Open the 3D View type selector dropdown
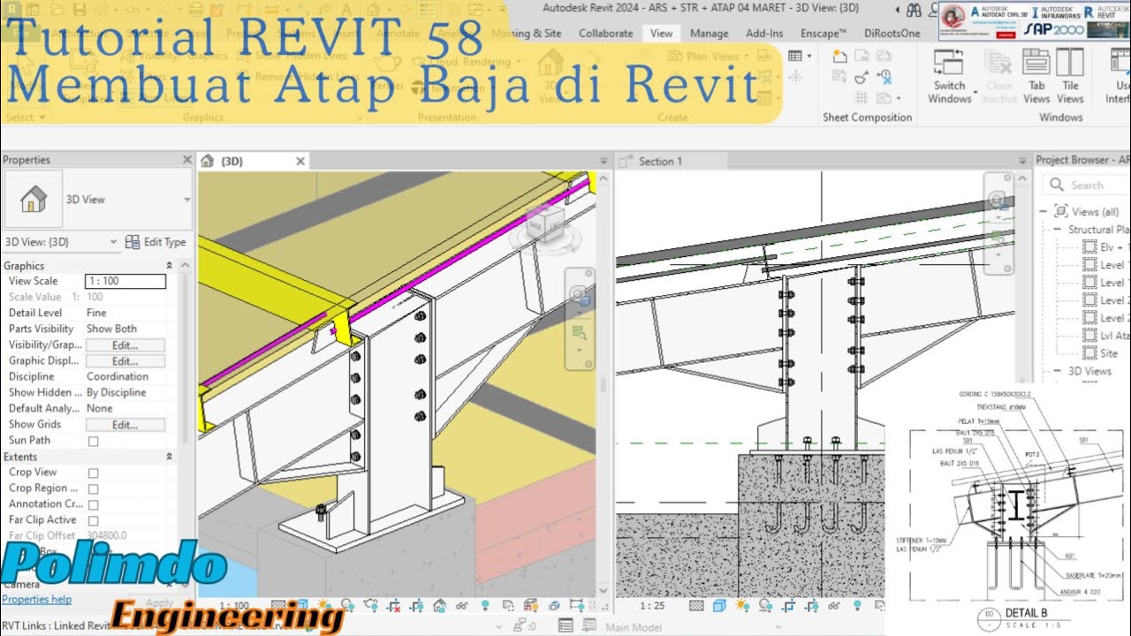Viewport: 1131px width, 636px height. pos(186,200)
